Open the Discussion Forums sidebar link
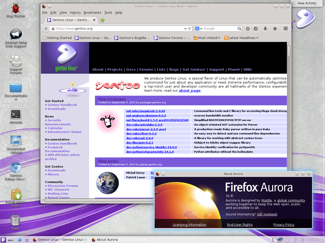Viewport: 325px width, 243px height. pos(63,186)
